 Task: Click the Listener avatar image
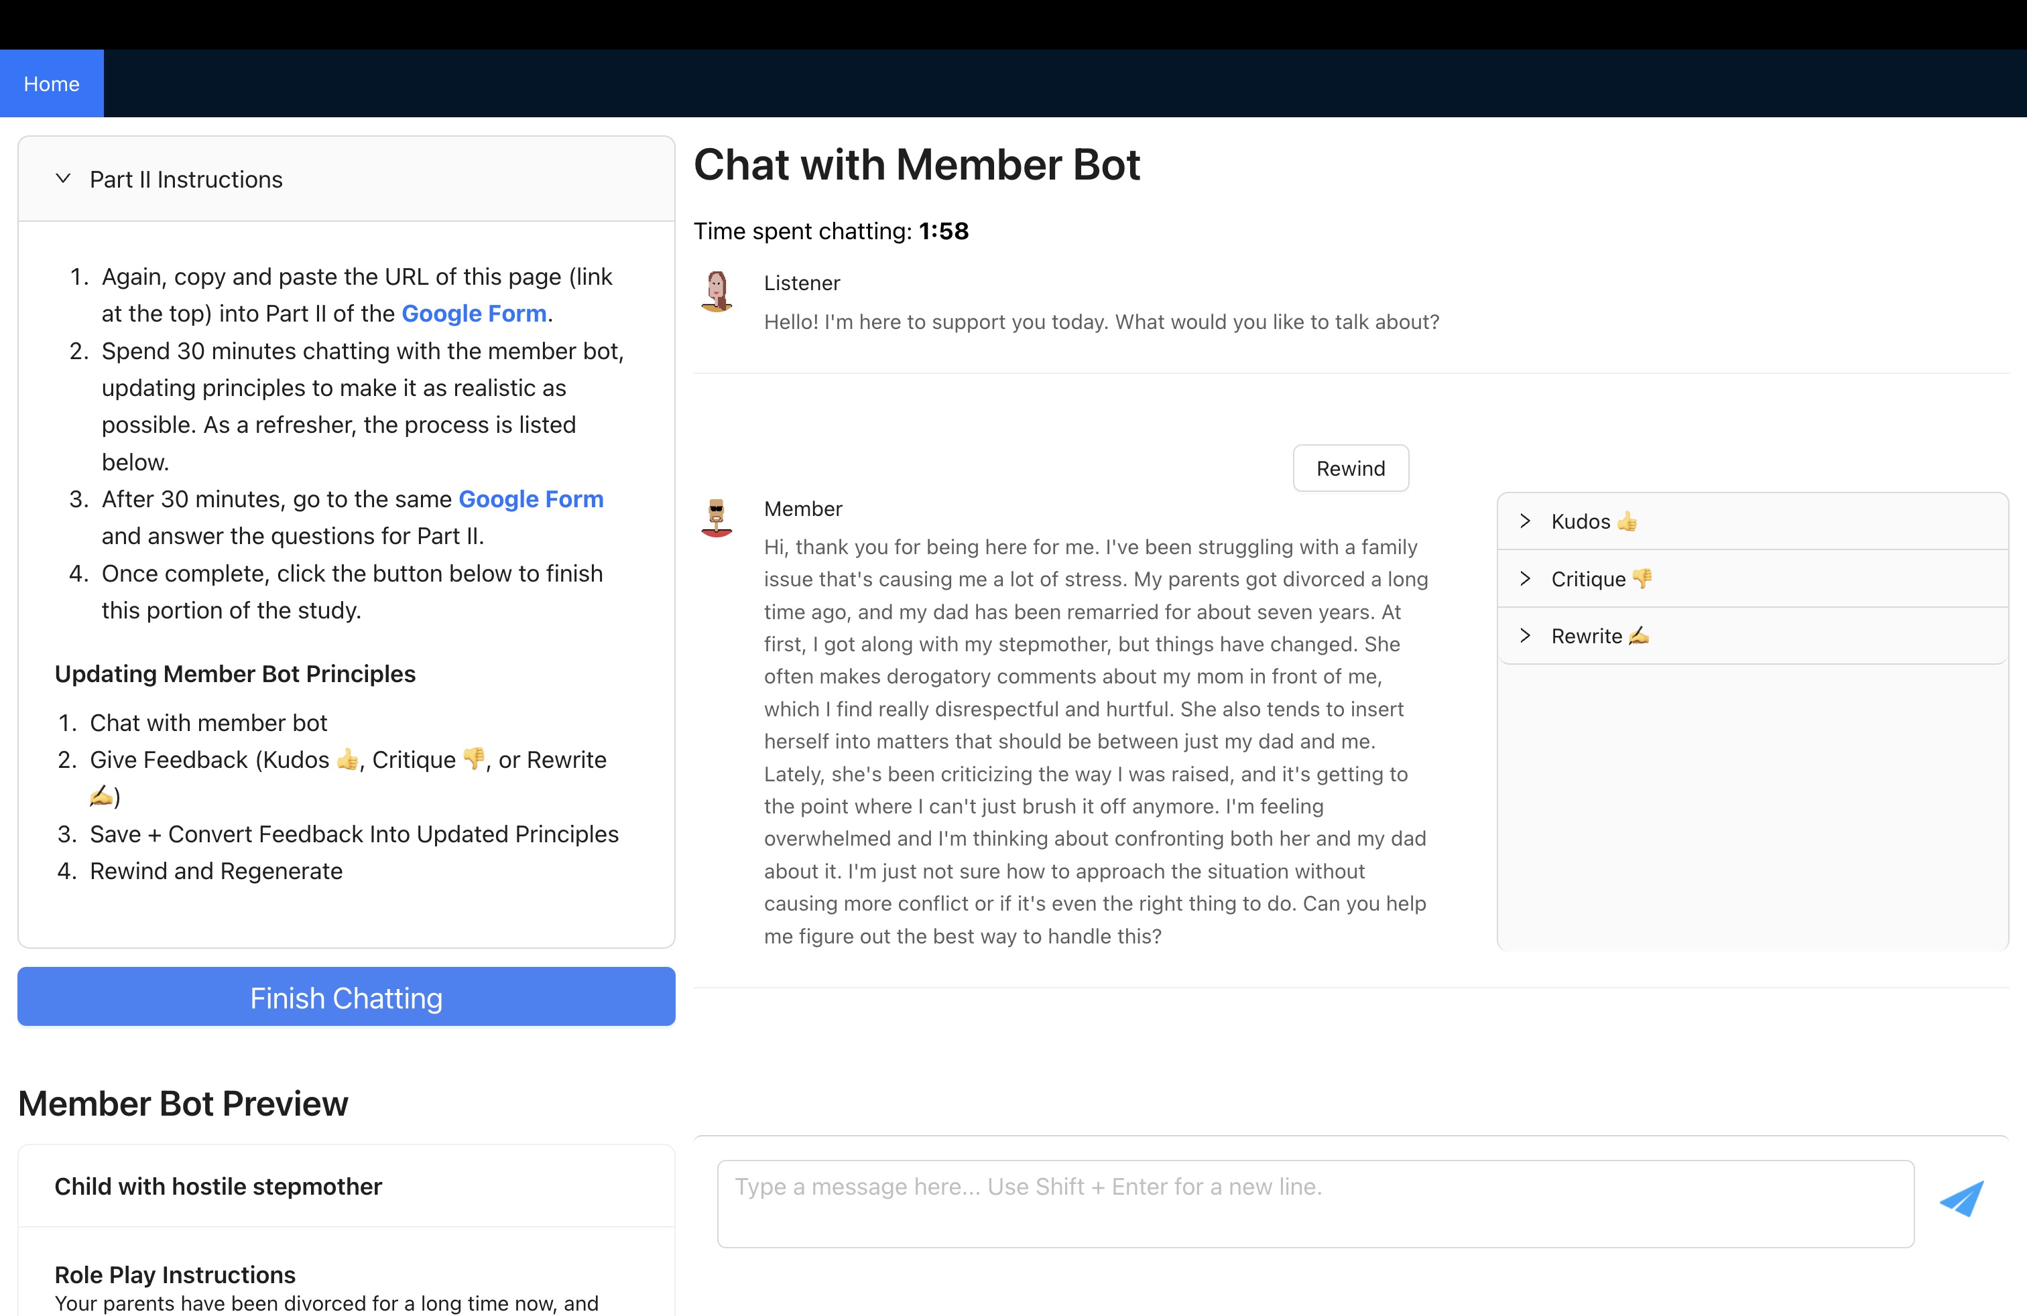tap(717, 292)
